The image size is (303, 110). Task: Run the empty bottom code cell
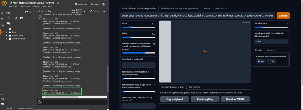click(x=40, y=102)
